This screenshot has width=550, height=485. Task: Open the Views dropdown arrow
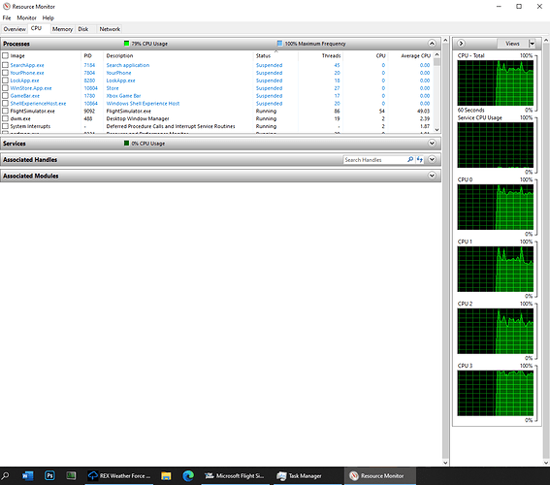533,44
